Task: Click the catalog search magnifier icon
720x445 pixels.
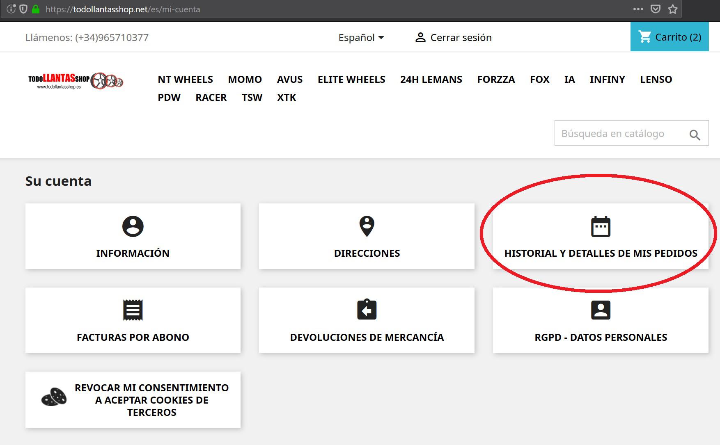Action: tap(695, 133)
